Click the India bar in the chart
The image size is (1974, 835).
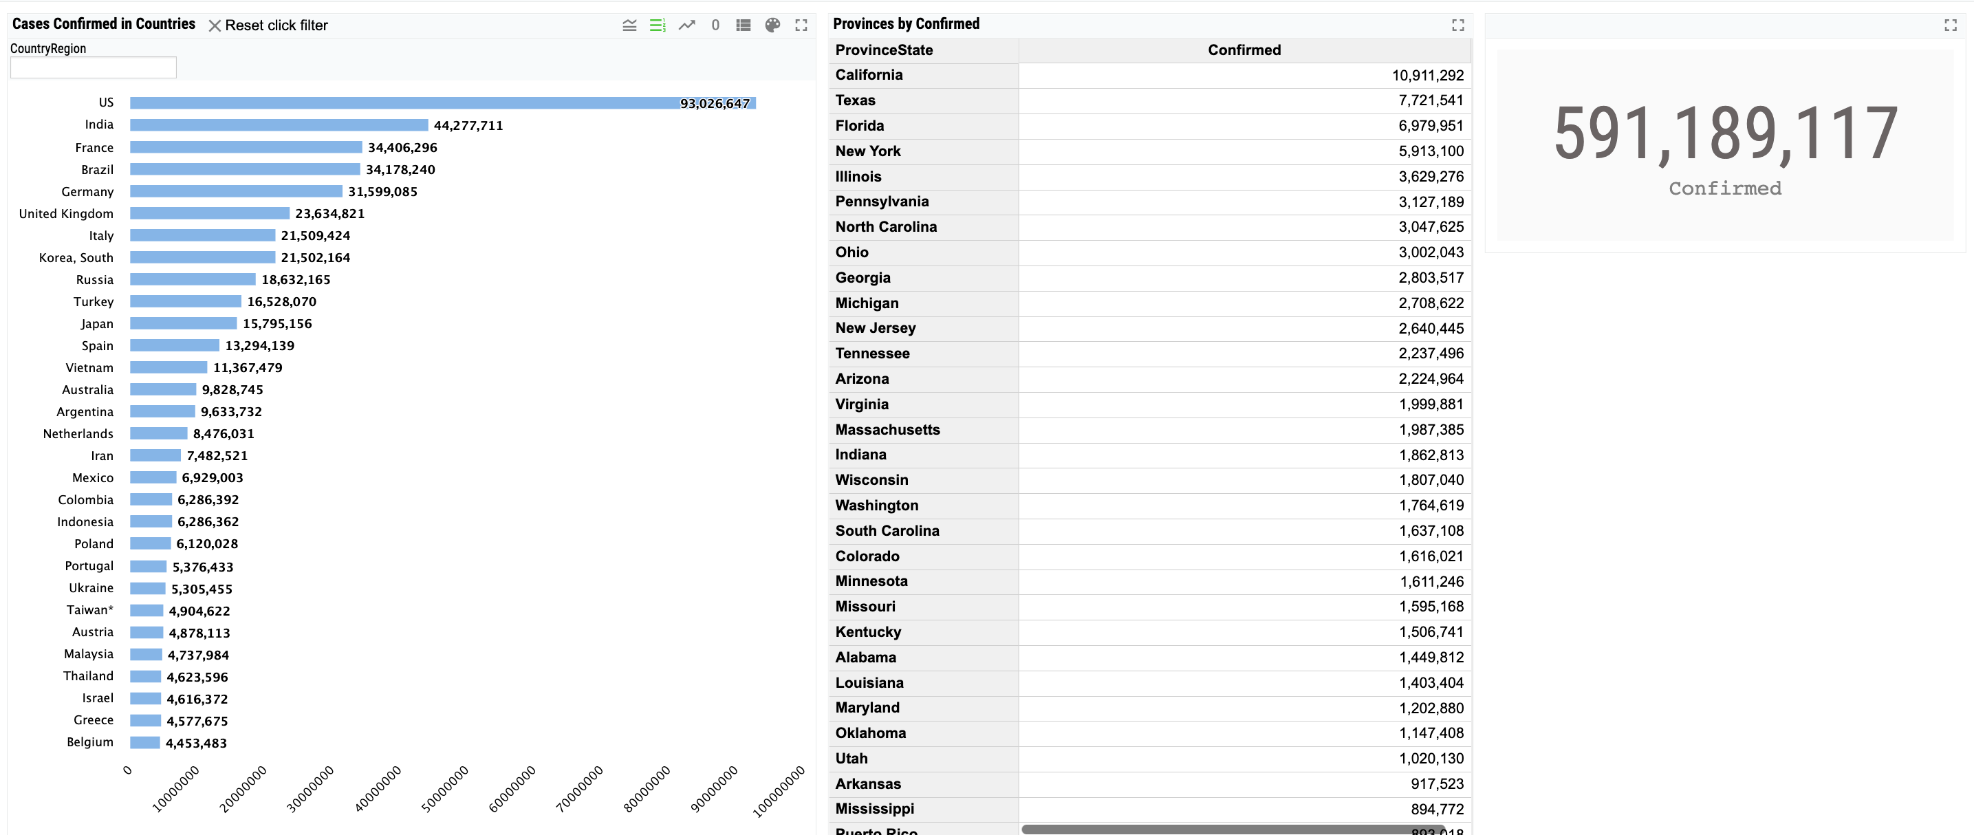click(279, 125)
